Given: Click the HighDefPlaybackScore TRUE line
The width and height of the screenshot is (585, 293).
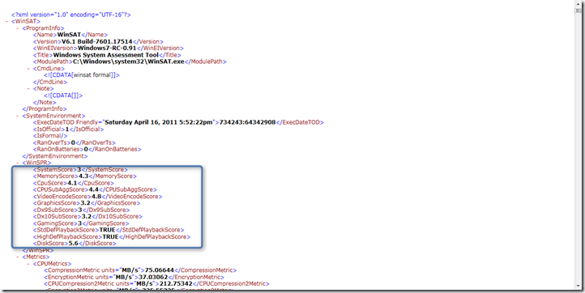Looking at the screenshot, I should (112, 236).
